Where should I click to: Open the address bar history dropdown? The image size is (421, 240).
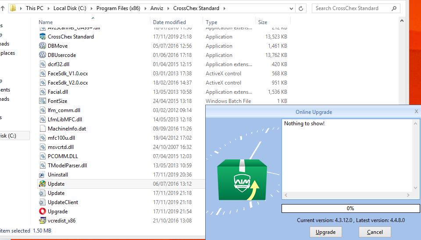pos(291,9)
